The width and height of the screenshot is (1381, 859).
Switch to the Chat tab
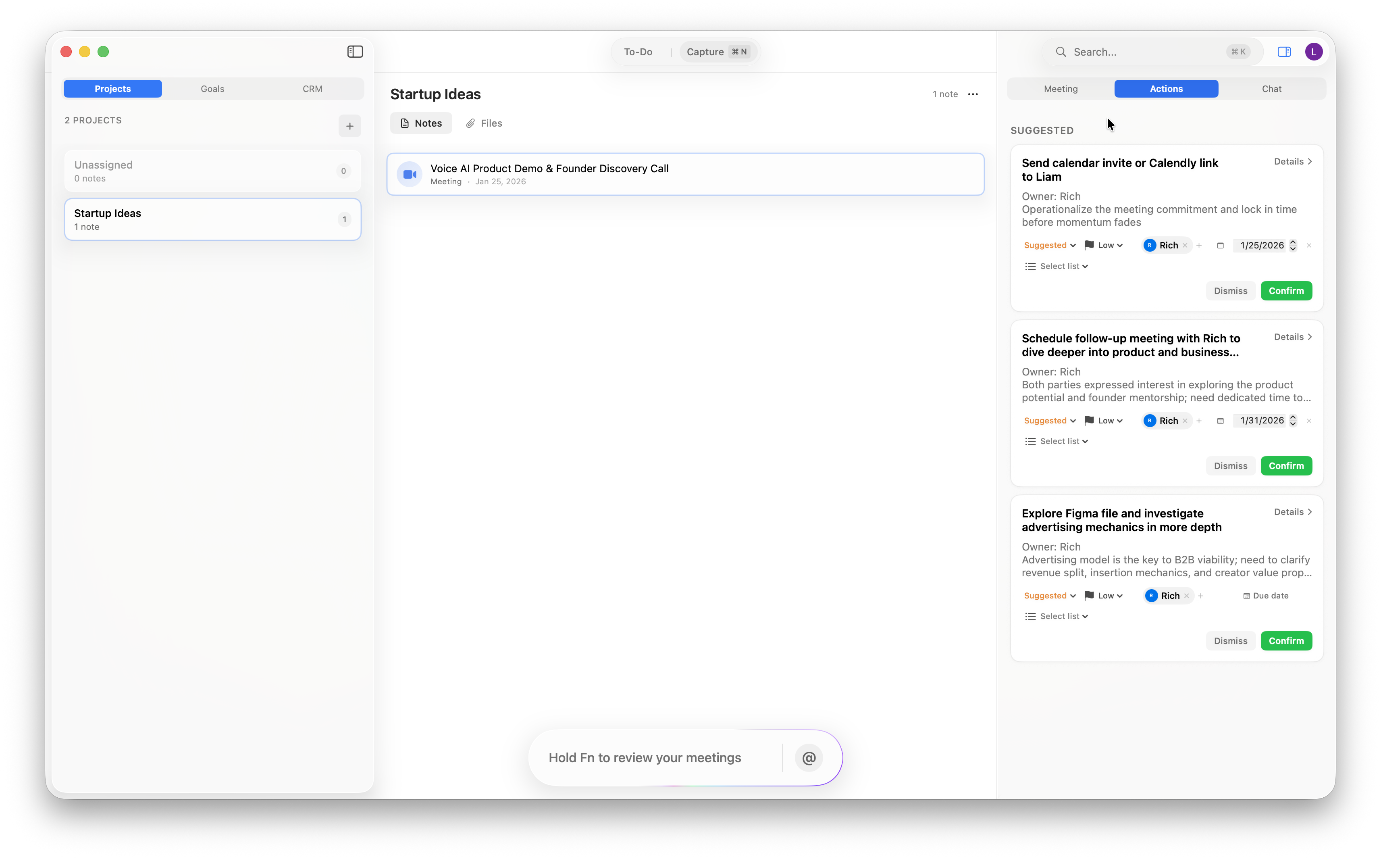click(1271, 89)
